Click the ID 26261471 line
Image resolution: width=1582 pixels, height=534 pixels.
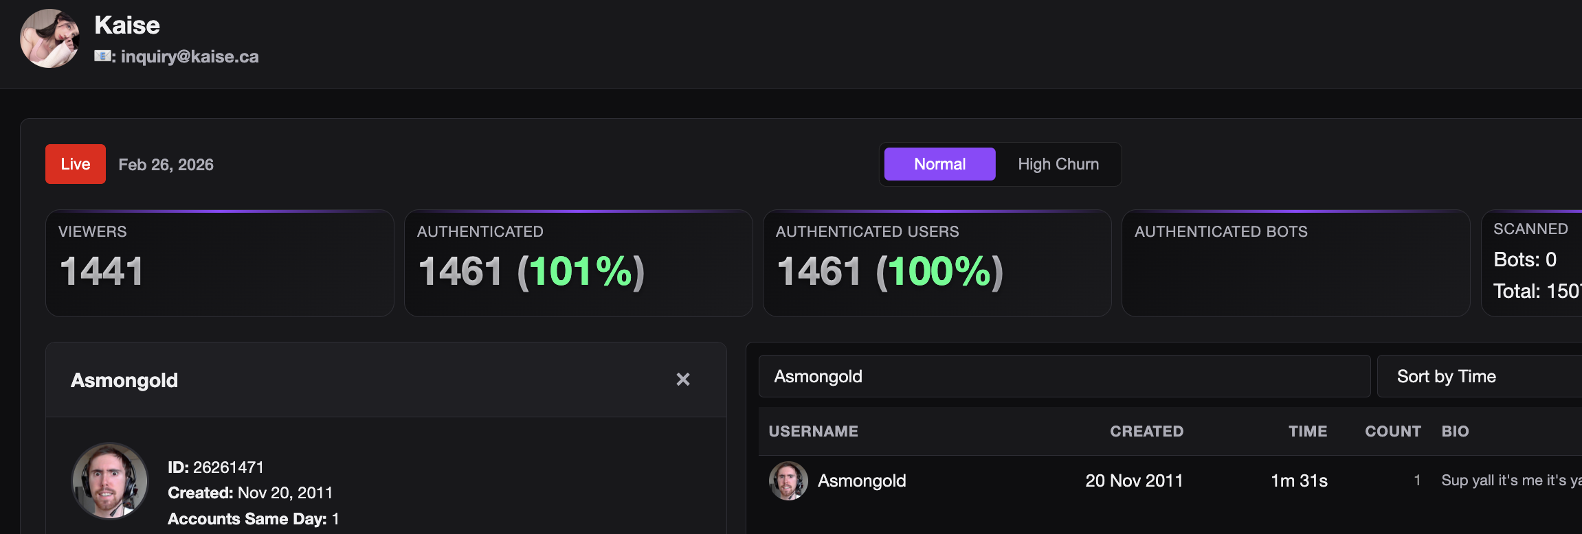click(x=216, y=467)
